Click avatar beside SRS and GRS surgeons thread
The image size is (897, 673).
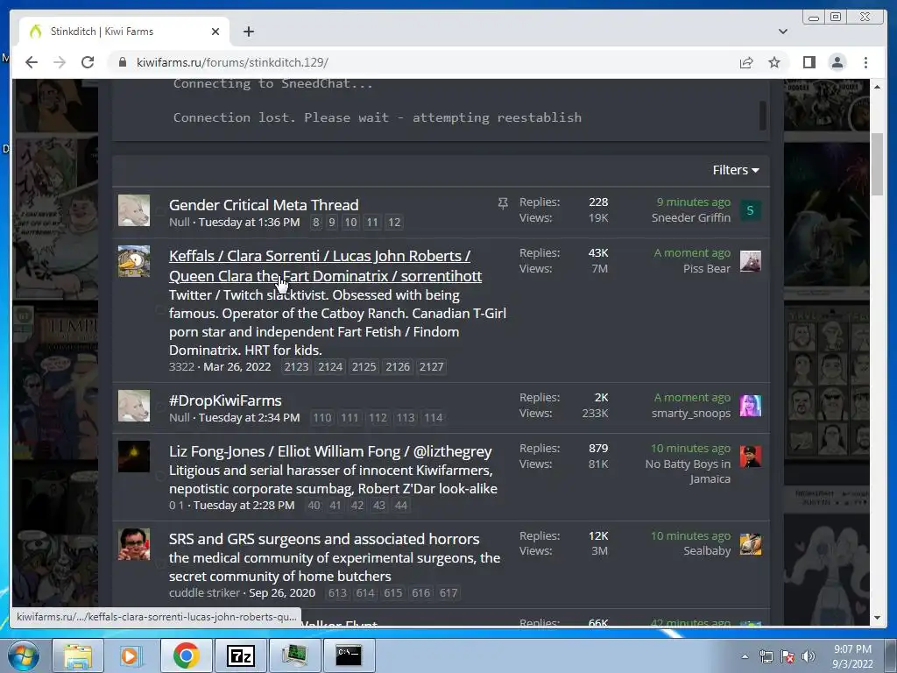[134, 543]
